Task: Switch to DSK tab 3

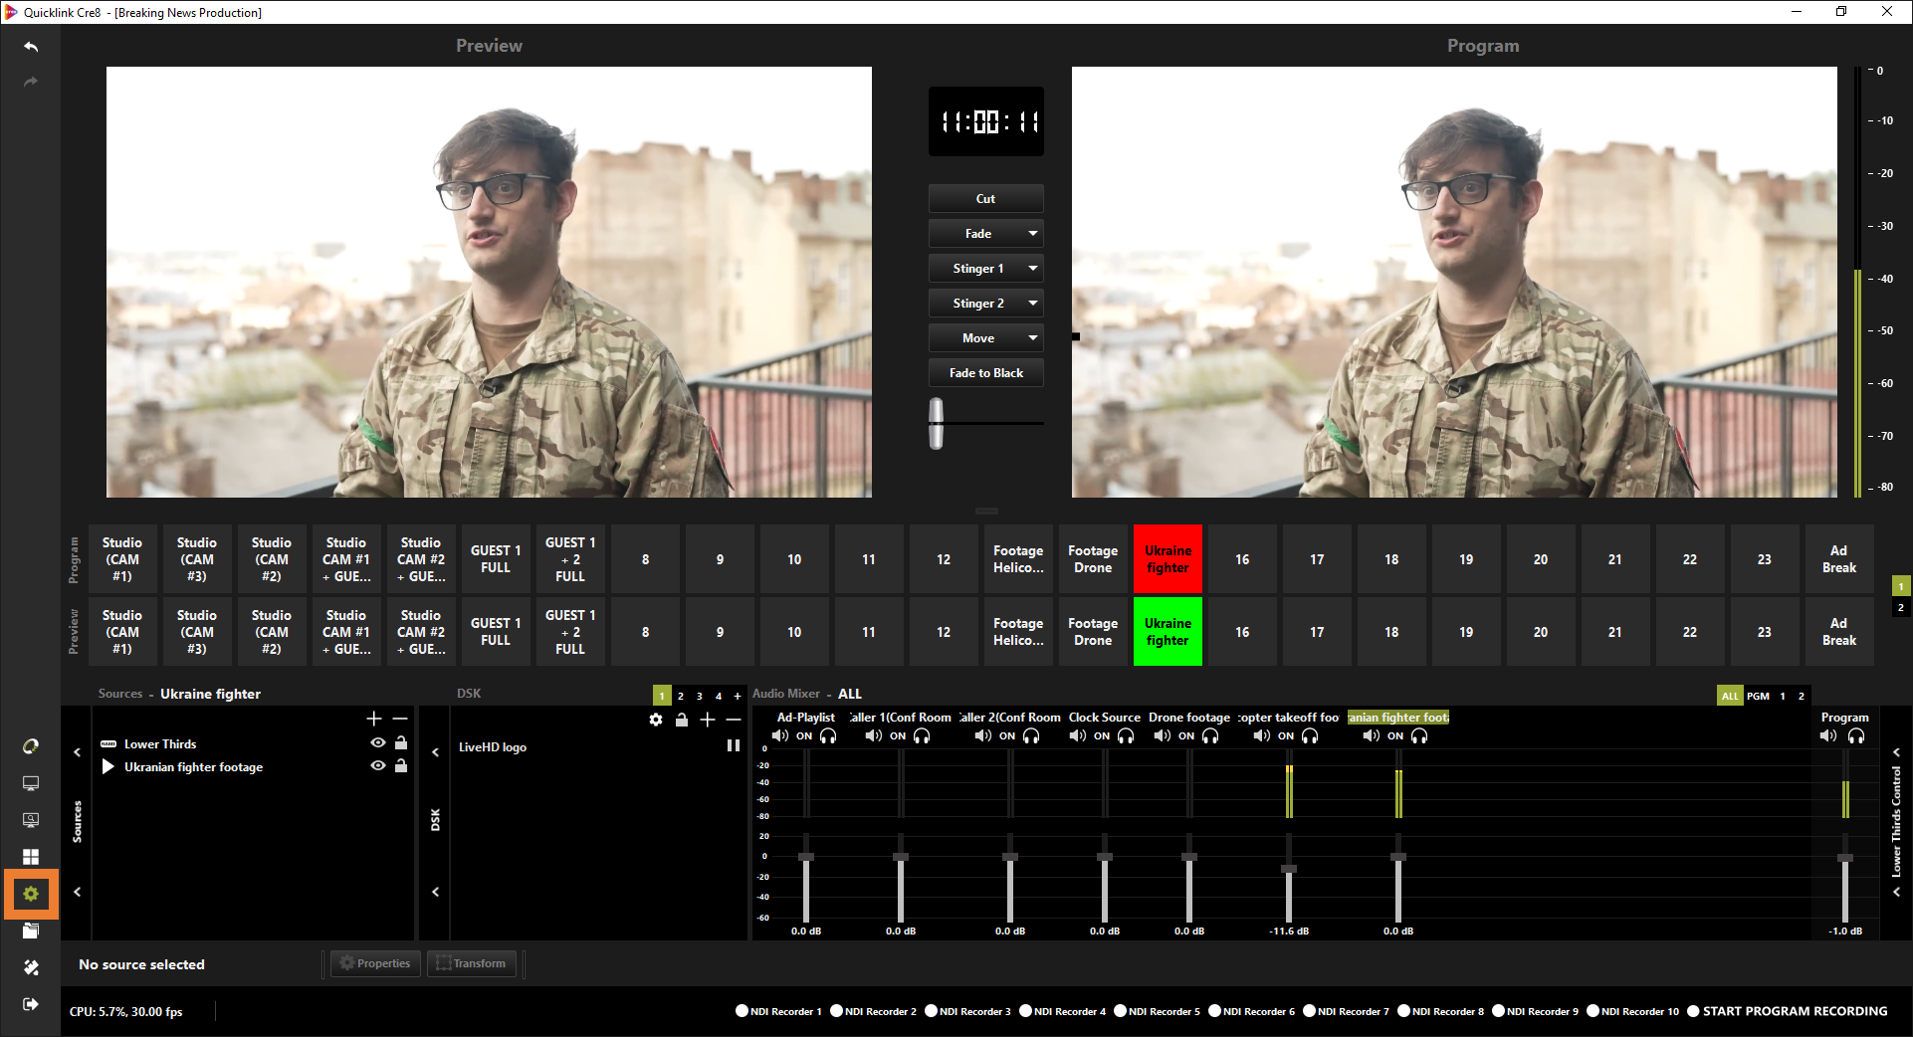Action: pos(700,696)
